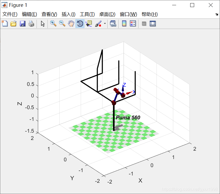Activate the Zoom Out magnifier tool
This screenshot has height=194, width=220.
[62, 23]
